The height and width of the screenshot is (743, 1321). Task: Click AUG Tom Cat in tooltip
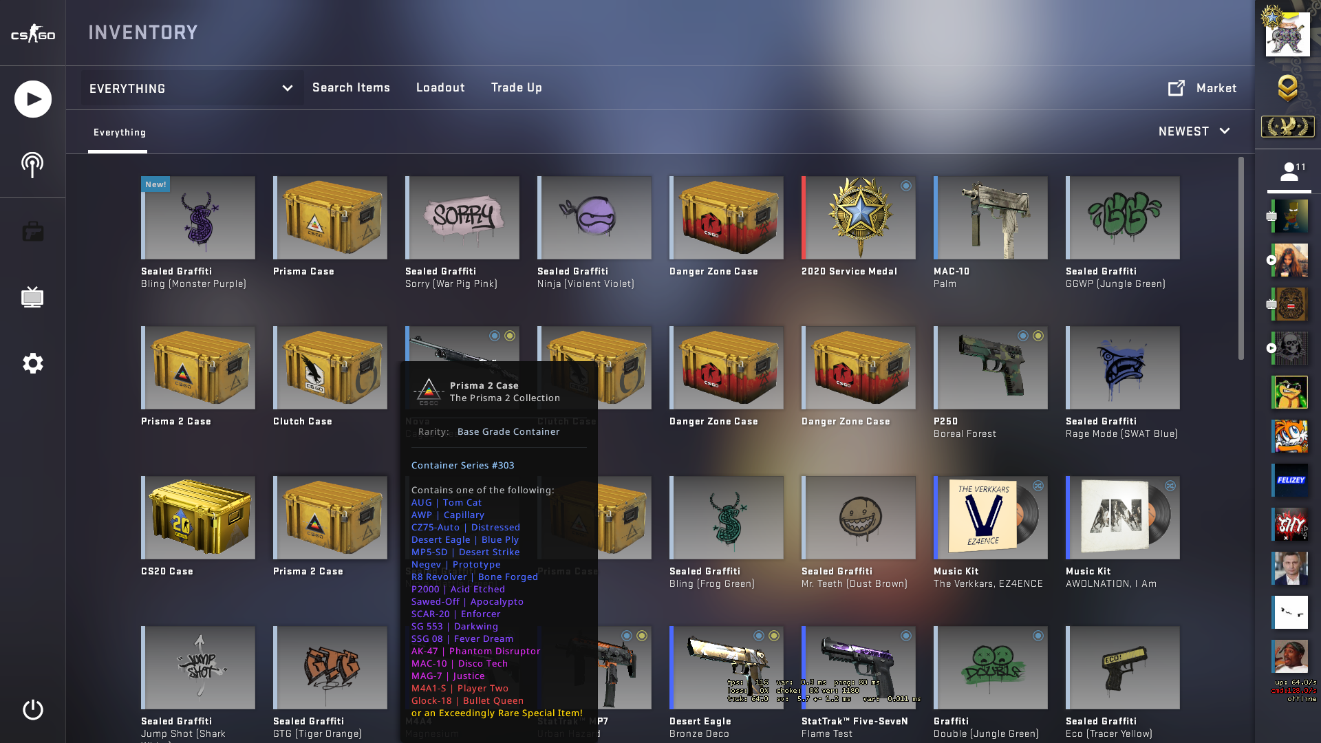pos(447,502)
